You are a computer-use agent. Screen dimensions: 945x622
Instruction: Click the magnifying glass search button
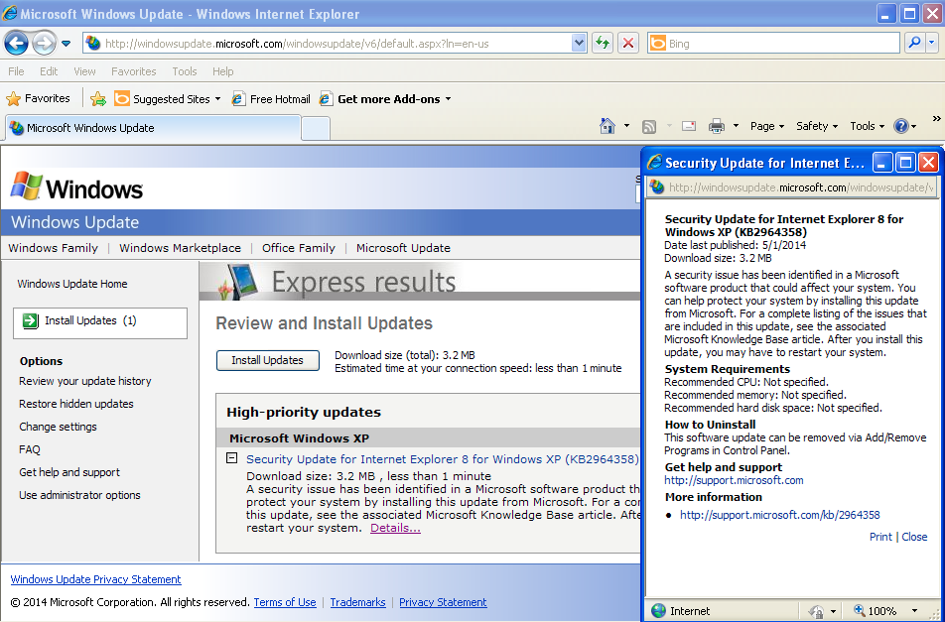914,43
